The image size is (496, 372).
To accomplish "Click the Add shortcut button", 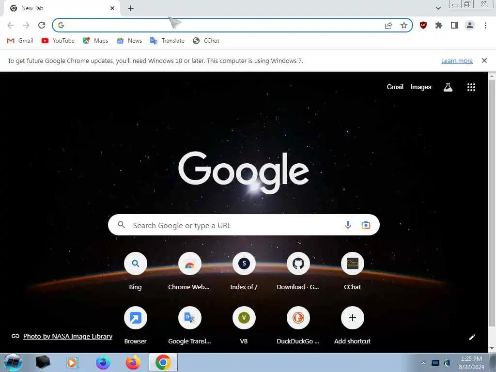I will coord(353,325).
